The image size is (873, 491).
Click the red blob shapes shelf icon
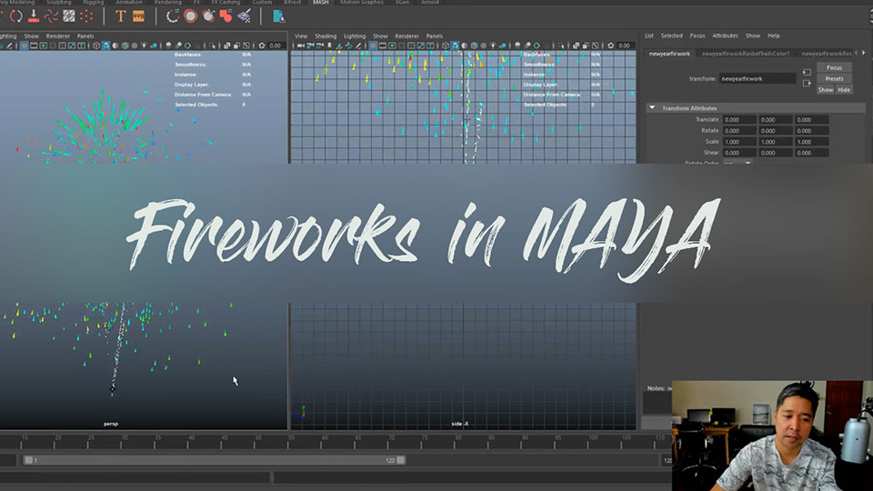coord(226,16)
